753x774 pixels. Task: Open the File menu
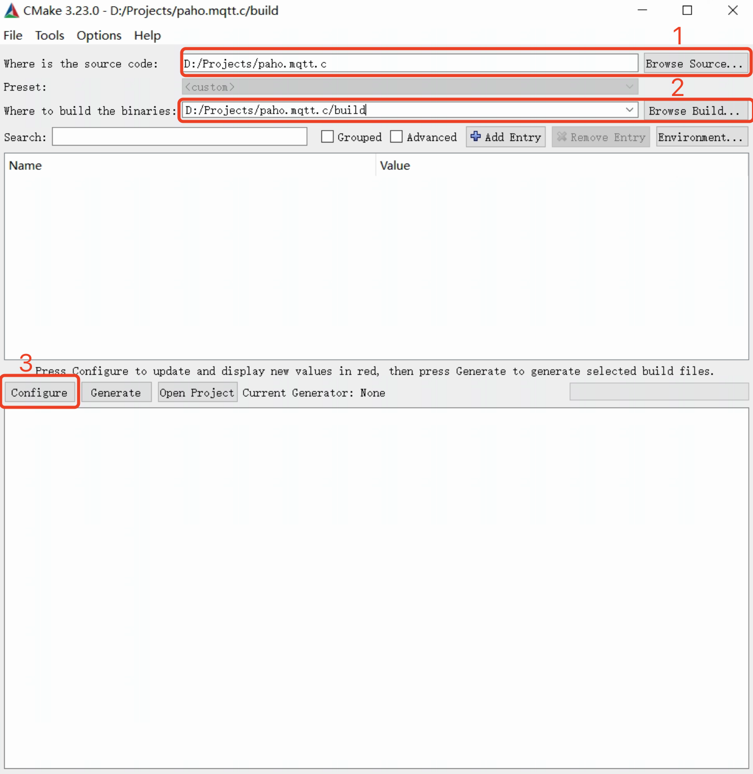pos(13,35)
